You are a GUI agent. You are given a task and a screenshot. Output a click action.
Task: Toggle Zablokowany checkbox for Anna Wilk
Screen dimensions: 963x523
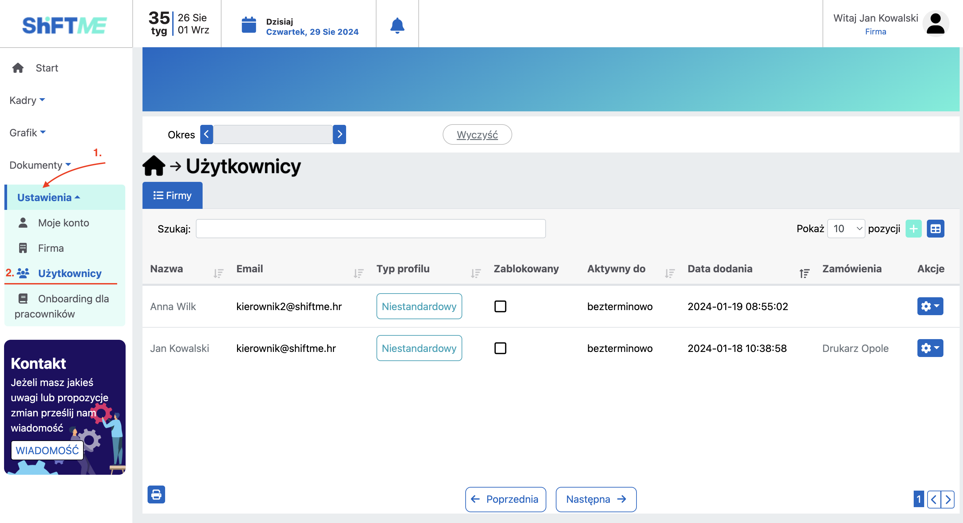(x=500, y=306)
